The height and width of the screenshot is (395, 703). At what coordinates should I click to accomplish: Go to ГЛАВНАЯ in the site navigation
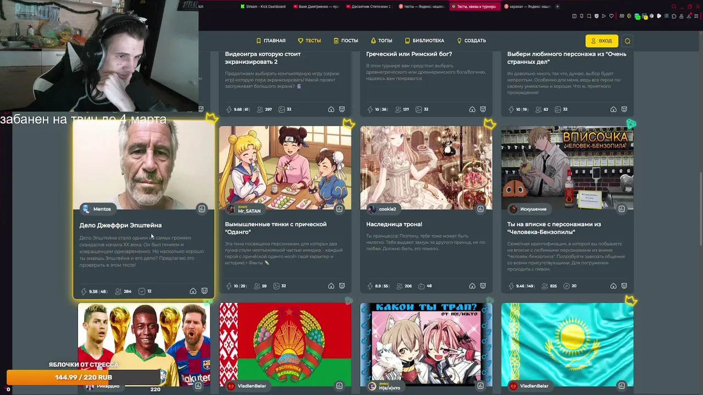pos(271,41)
